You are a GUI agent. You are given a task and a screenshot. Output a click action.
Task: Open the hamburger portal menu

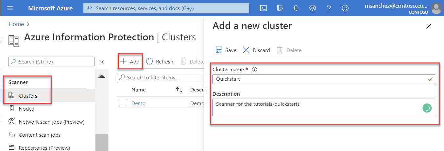pos(10,8)
